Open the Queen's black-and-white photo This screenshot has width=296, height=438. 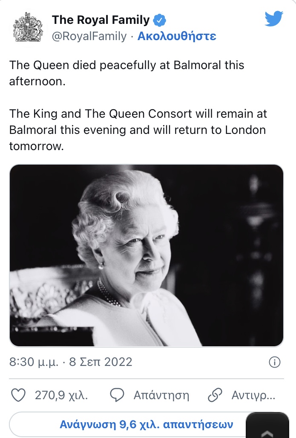coord(147,255)
